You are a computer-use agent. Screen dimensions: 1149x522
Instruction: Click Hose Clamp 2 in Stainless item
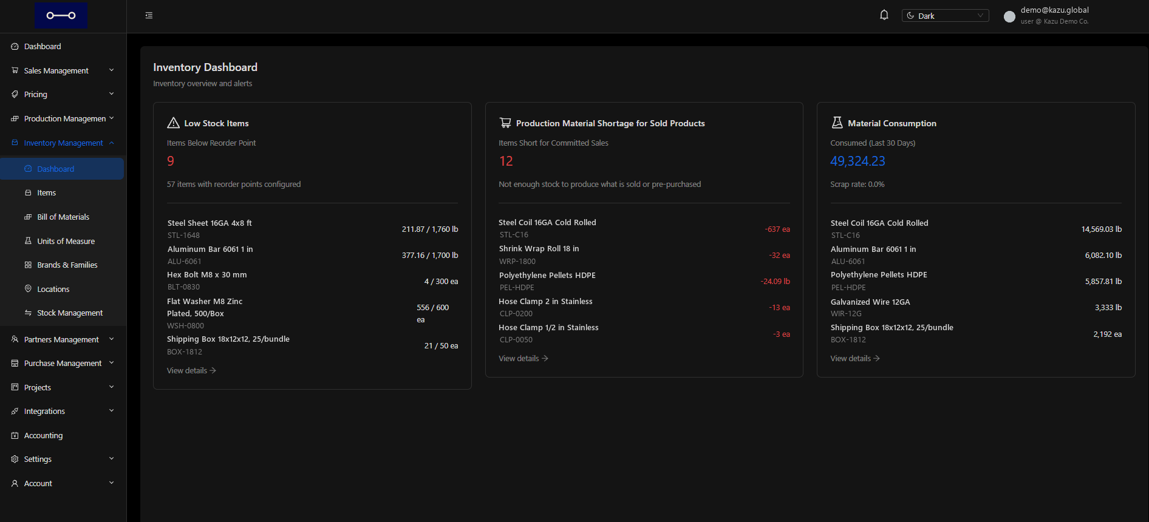coord(545,301)
